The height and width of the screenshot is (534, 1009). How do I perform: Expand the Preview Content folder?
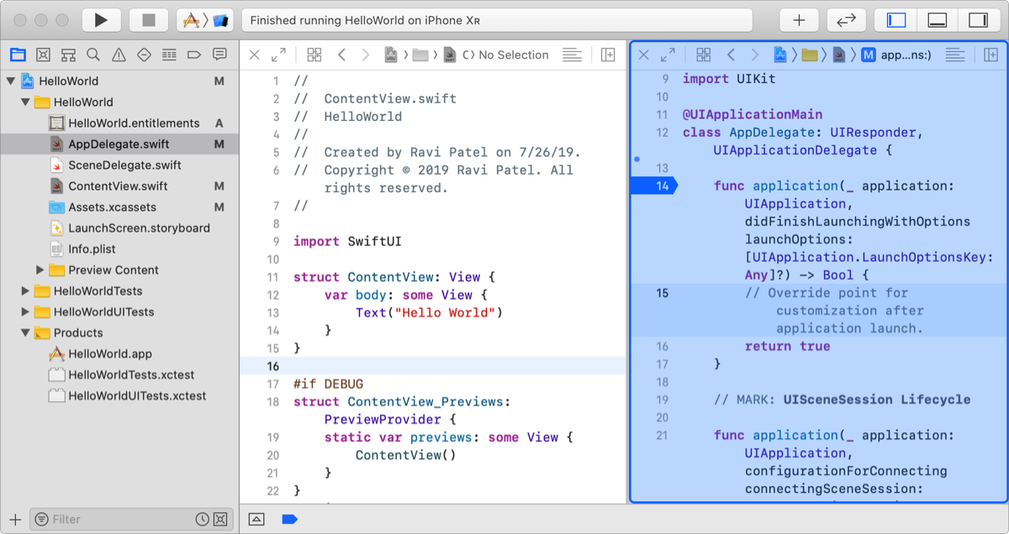pos(40,270)
